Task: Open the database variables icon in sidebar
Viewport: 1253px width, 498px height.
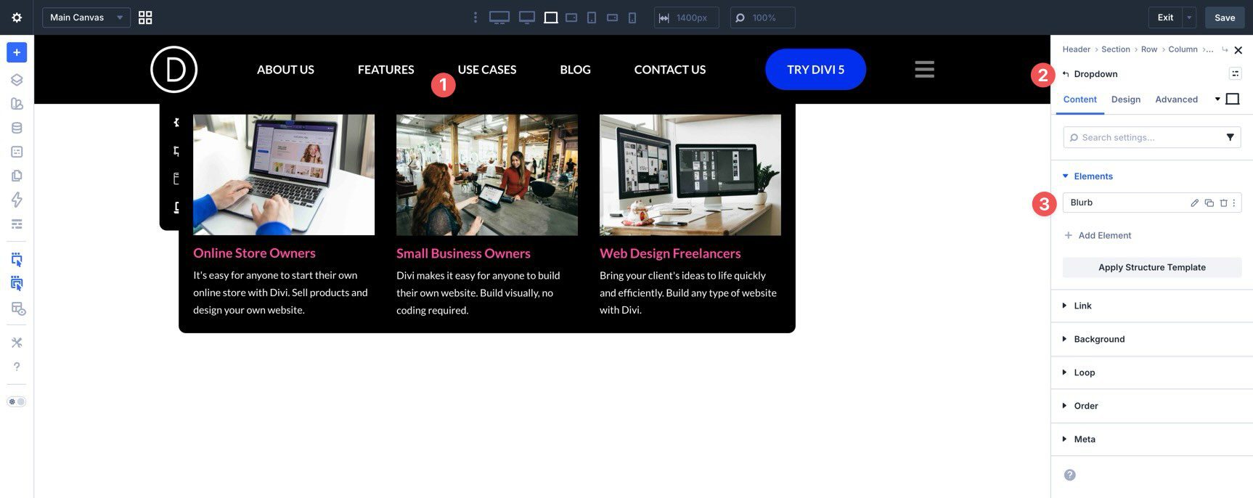Action: pos(17,128)
